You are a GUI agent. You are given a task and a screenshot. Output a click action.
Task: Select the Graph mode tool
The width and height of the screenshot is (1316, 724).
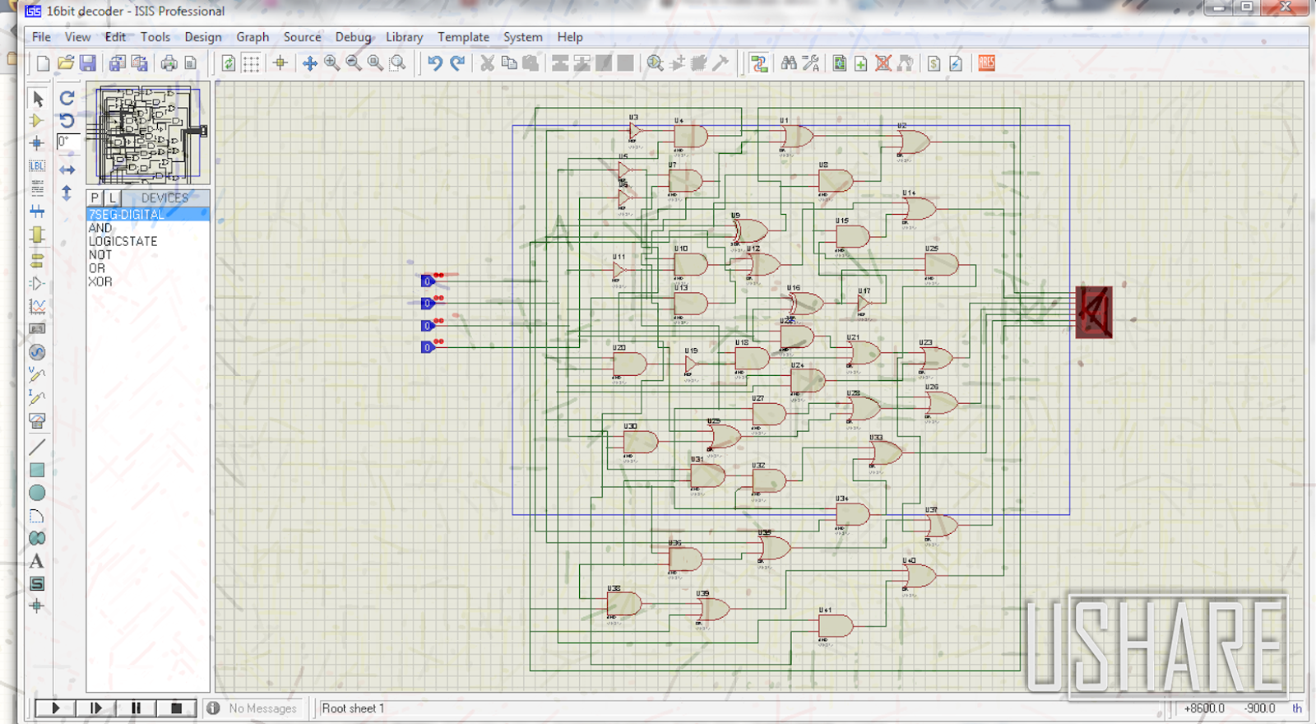pyautogui.click(x=37, y=306)
